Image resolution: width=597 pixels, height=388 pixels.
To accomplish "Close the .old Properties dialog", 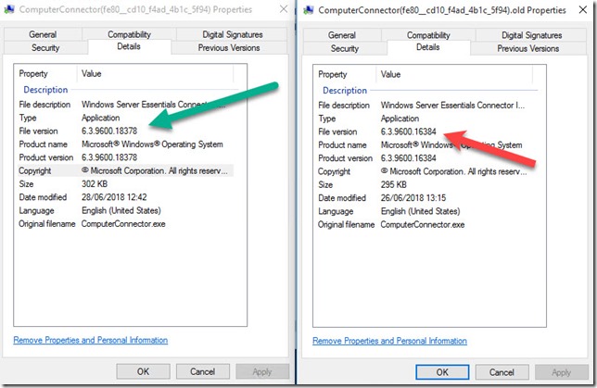I will [582, 10].
